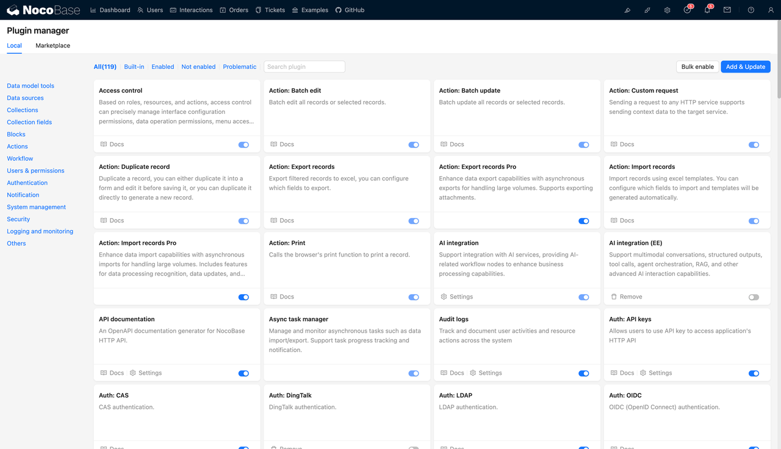Select the Local tab
781x449 pixels.
14,46
